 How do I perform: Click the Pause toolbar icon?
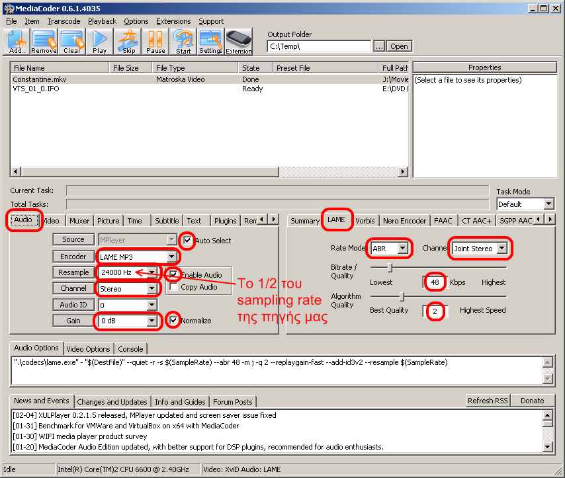(x=155, y=42)
